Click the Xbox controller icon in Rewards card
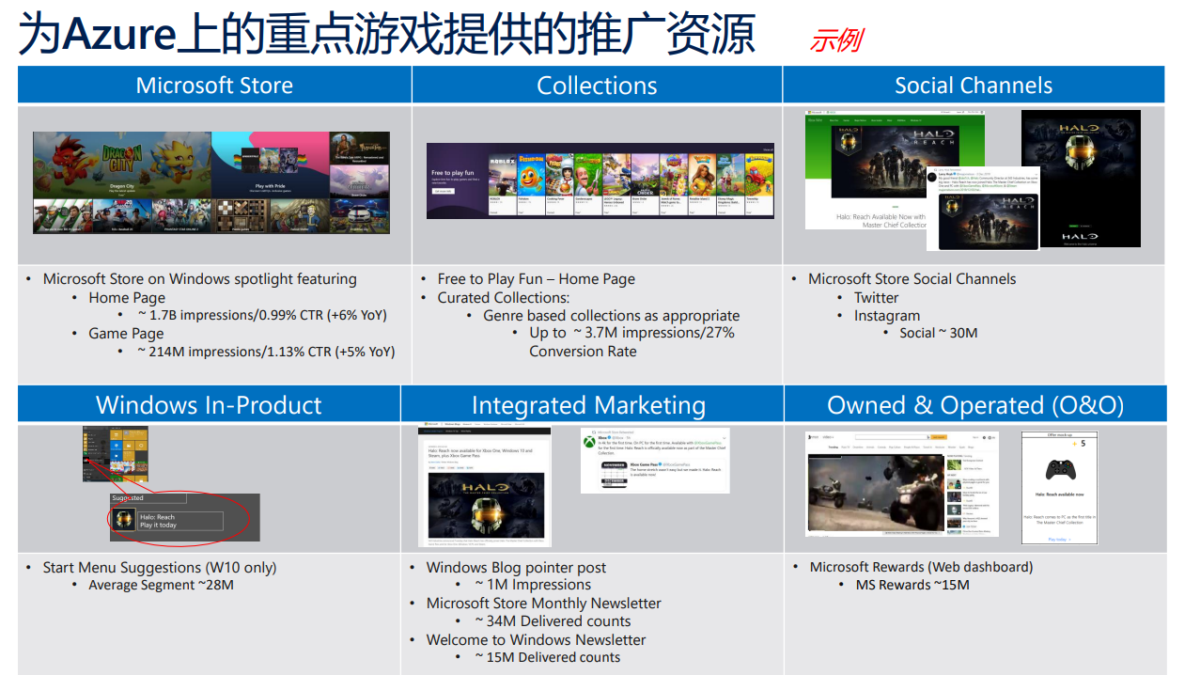The width and height of the screenshot is (1200, 675). click(1061, 468)
